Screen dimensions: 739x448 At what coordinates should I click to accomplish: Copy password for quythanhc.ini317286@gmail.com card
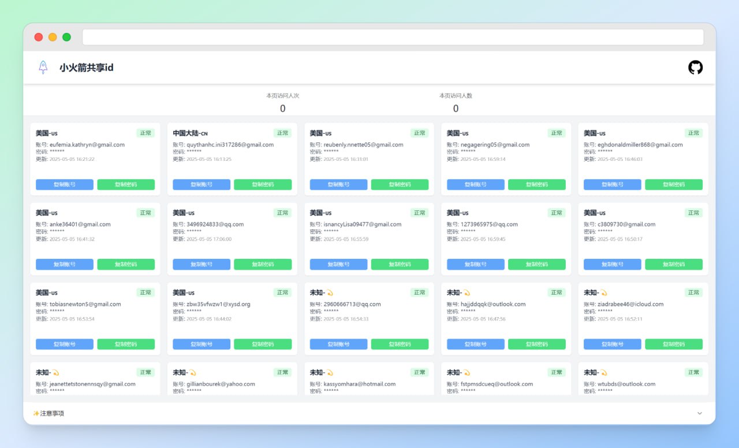[x=263, y=185]
